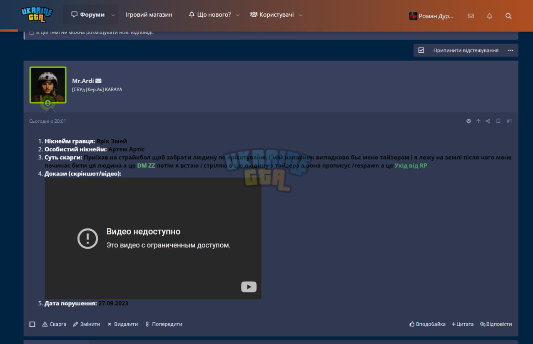The width and height of the screenshot is (533, 344).
Task: Click the DM ZZ green text
Action: coord(146,166)
